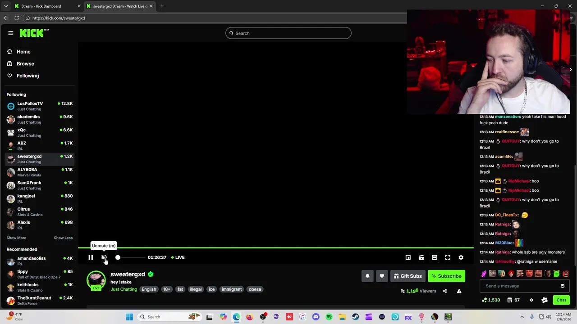Go to Home in sidebar
Viewport: 577px width, 324px height.
coord(23,52)
